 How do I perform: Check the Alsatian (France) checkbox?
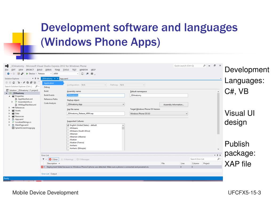tap(68, 143)
